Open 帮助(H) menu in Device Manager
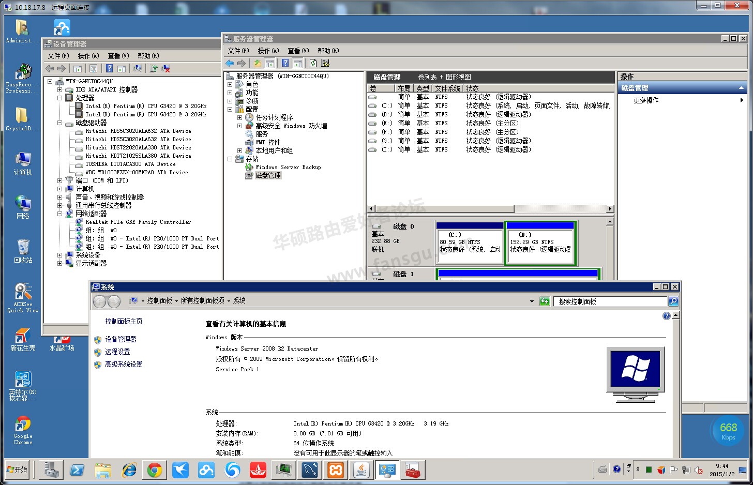 pyautogui.click(x=148, y=56)
